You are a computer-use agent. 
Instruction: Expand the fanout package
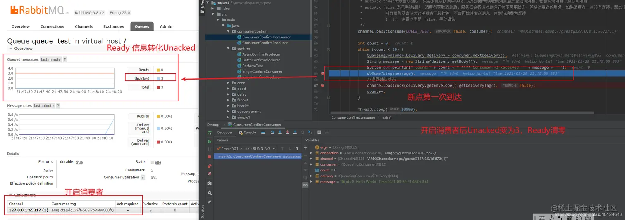[228, 100]
